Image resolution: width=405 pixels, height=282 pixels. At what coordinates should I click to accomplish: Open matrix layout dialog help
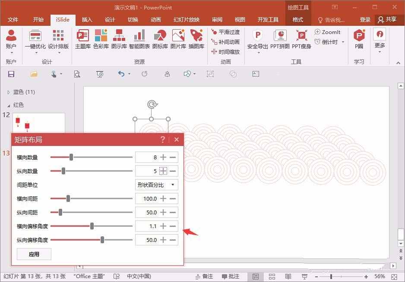point(163,139)
